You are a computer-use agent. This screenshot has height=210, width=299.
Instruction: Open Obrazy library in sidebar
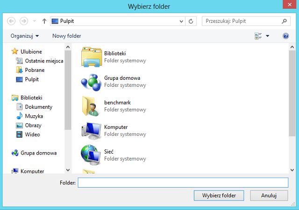click(x=33, y=125)
